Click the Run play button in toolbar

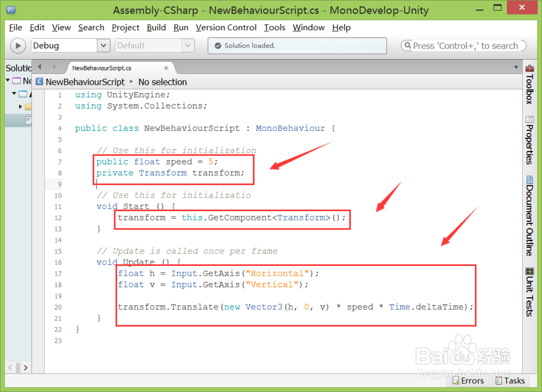click(18, 45)
